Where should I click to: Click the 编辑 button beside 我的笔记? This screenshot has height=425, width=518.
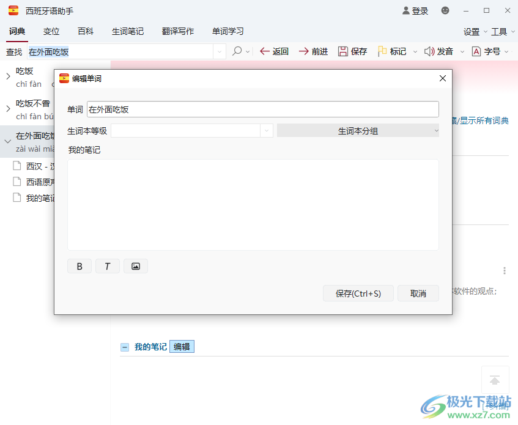pos(182,346)
